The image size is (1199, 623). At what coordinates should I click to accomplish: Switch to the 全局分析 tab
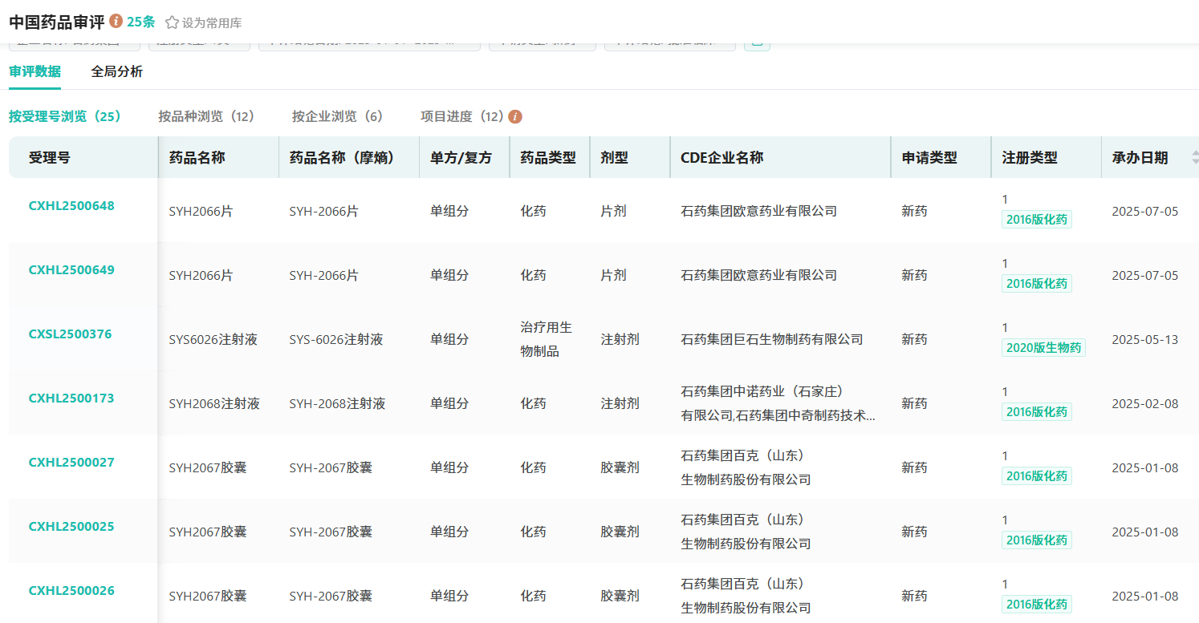(117, 71)
